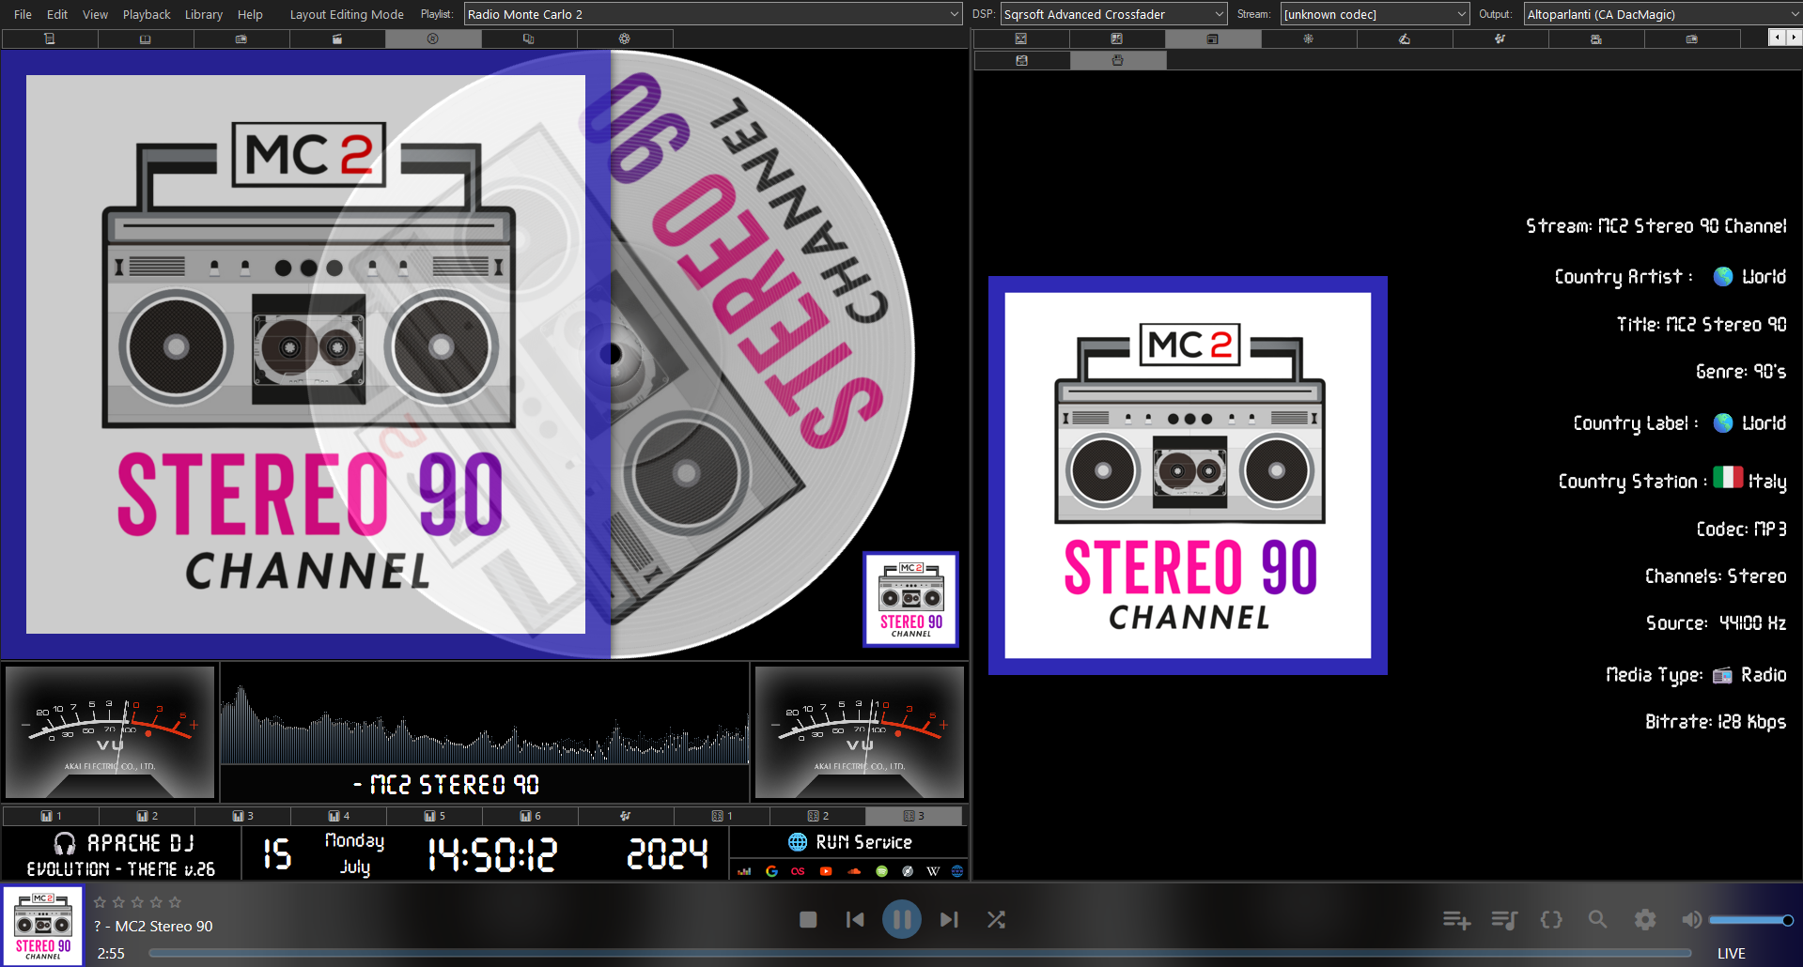
Task: Adjust the volume slider
Action: (x=1751, y=920)
